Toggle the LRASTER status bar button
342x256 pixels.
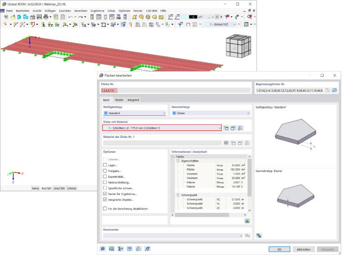pyautogui.click(x=59, y=188)
